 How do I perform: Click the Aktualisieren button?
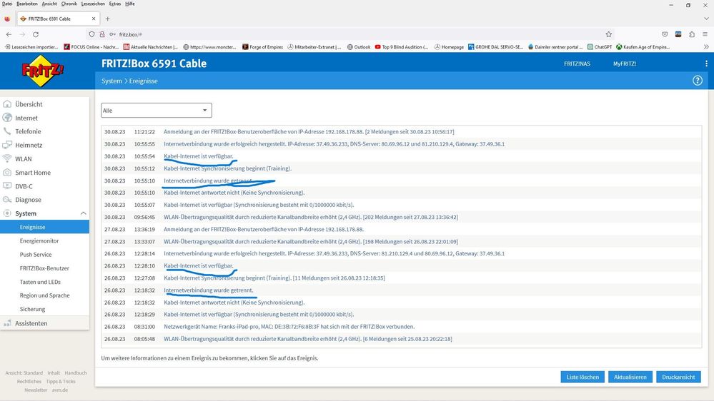630,377
